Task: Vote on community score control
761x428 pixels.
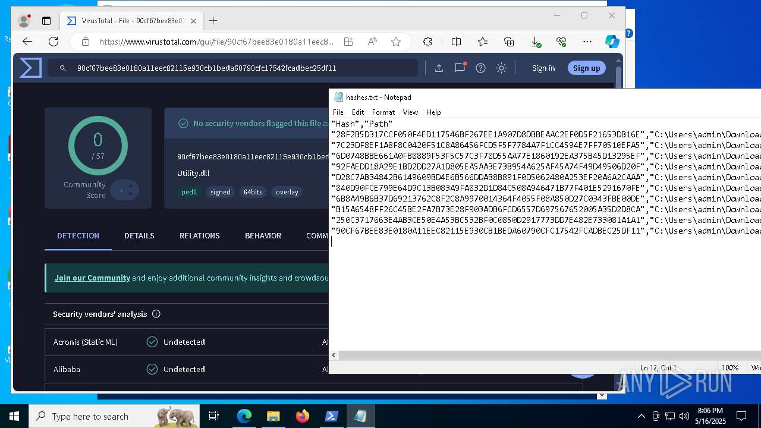Action: point(125,190)
